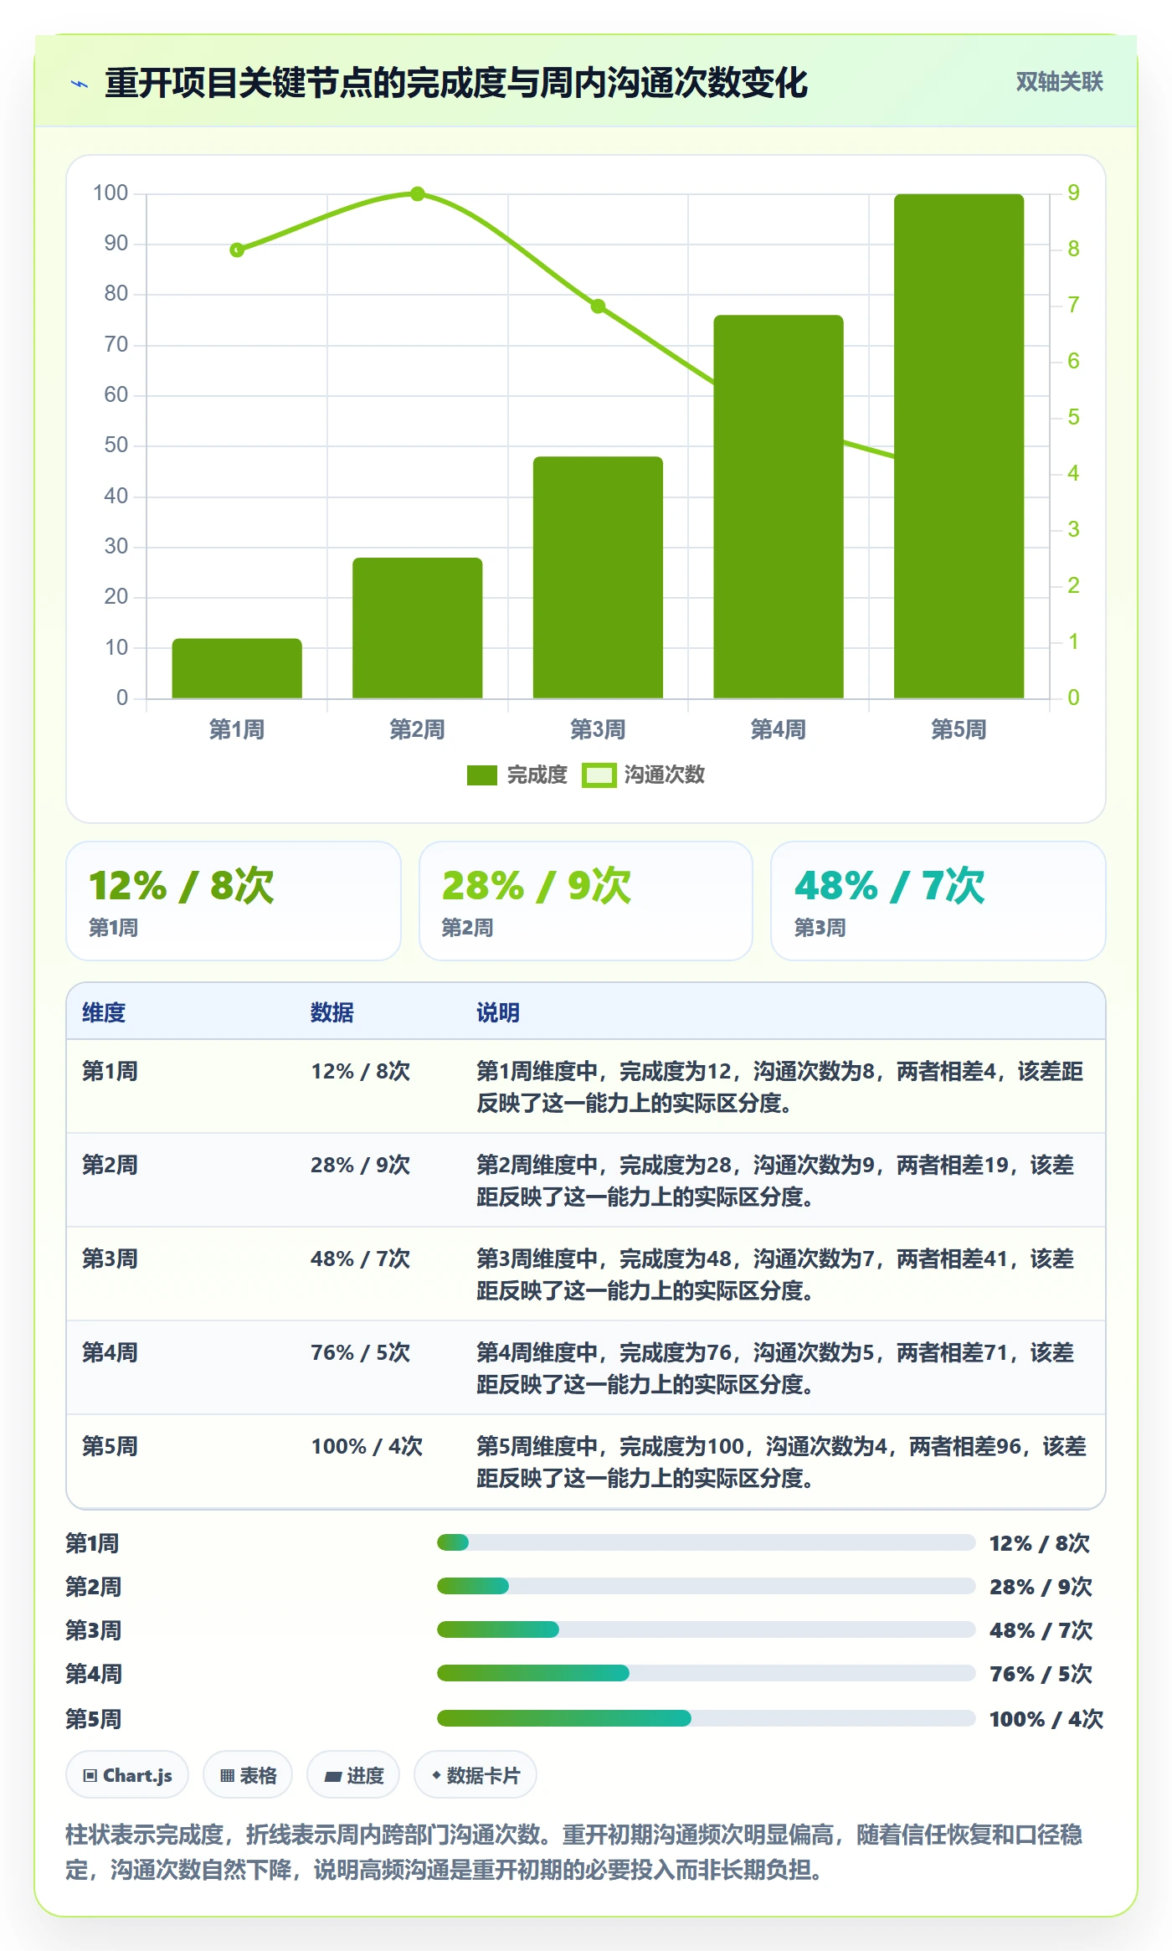Click the line peak point at 第2周
Image resolution: width=1172 pixels, height=1951 pixels.
(417, 194)
